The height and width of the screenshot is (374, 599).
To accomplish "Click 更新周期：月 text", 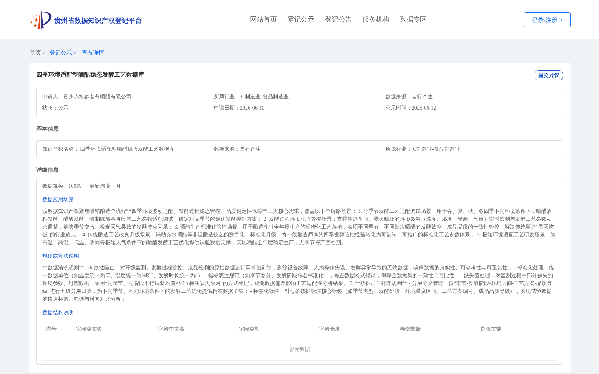I will (x=105, y=186).
